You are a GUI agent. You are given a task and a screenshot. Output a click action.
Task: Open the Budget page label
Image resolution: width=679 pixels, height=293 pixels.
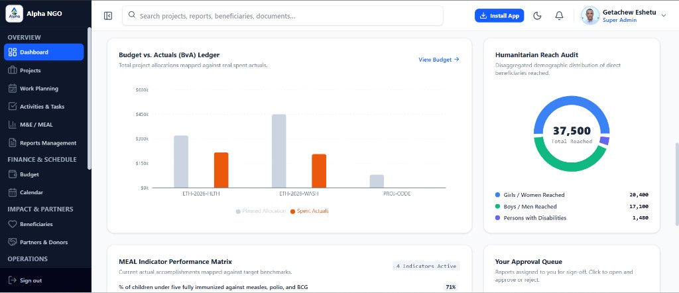[29, 174]
